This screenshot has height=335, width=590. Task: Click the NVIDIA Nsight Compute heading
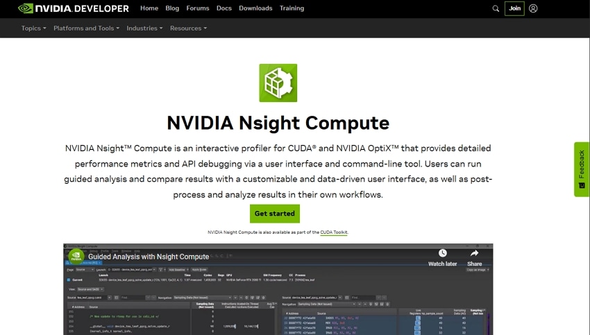point(278,123)
